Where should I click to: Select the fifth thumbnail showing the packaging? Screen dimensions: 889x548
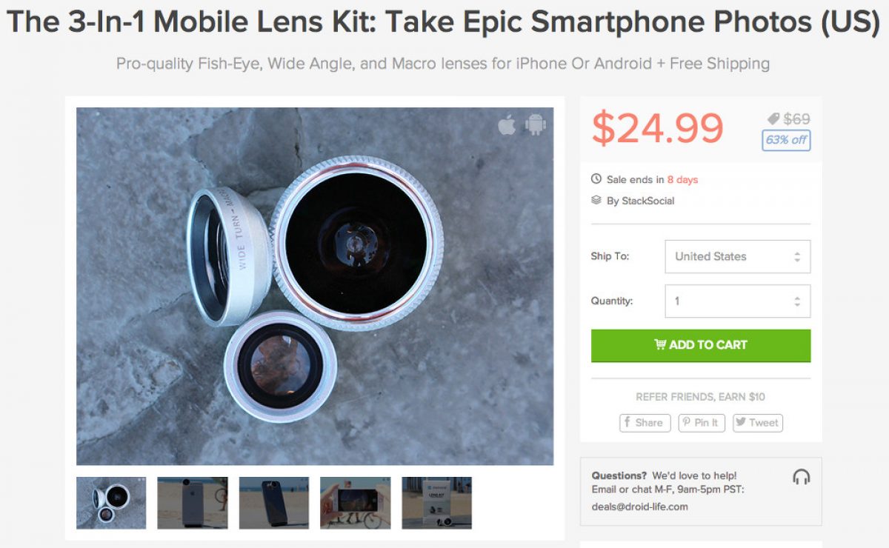437,503
